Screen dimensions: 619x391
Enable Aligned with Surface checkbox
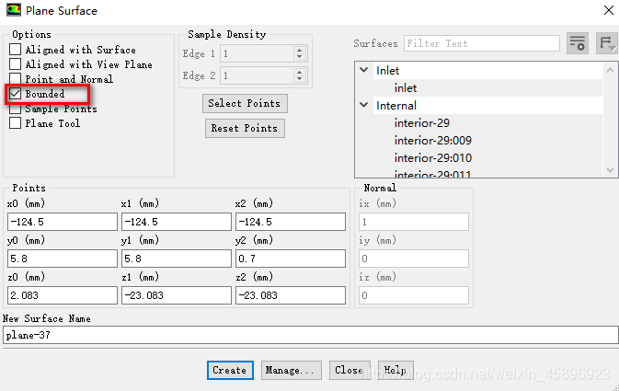[x=16, y=50]
